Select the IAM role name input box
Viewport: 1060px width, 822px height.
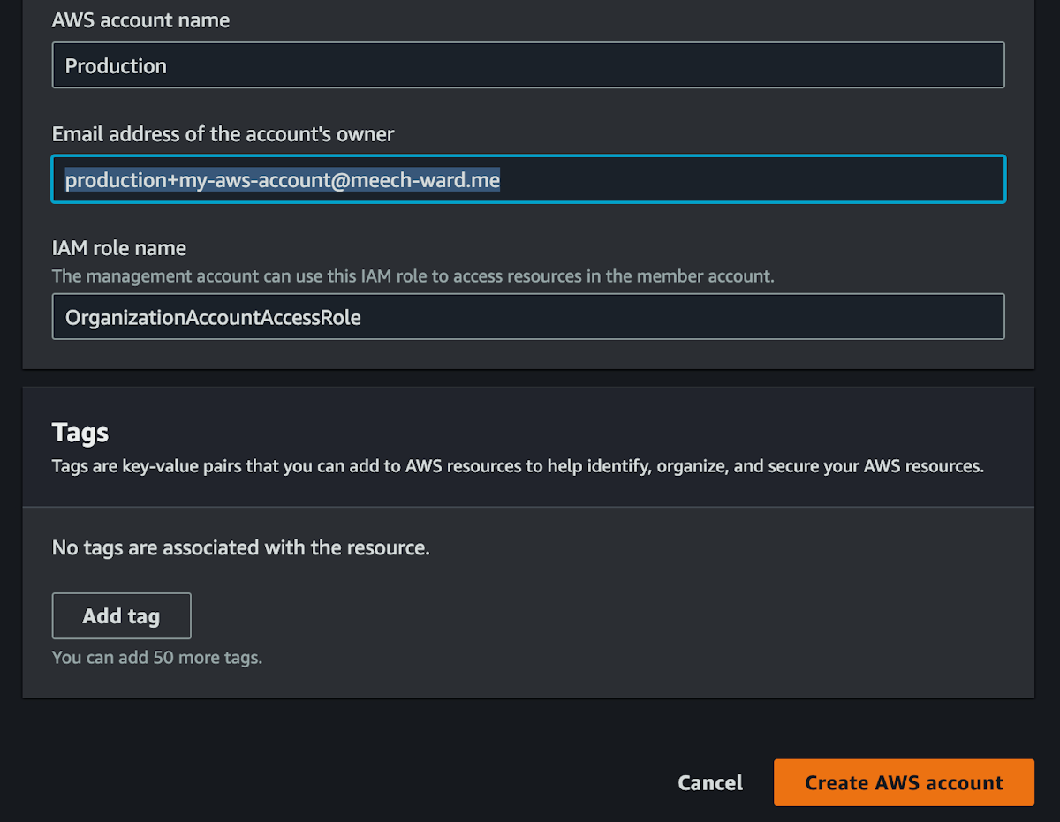(x=528, y=316)
